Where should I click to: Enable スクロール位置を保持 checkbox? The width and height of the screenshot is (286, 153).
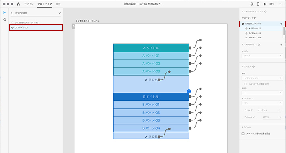[245, 84]
